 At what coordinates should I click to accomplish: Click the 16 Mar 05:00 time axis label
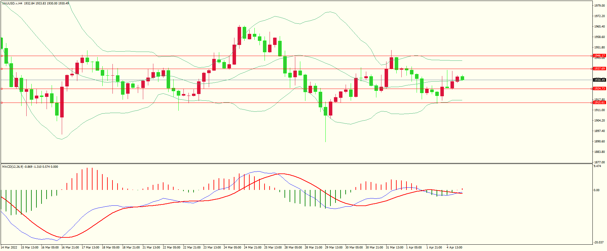(50, 248)
